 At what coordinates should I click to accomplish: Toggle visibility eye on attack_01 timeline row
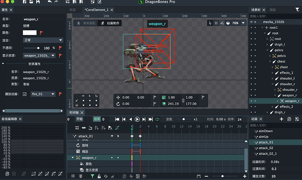[x=112, y=136]
